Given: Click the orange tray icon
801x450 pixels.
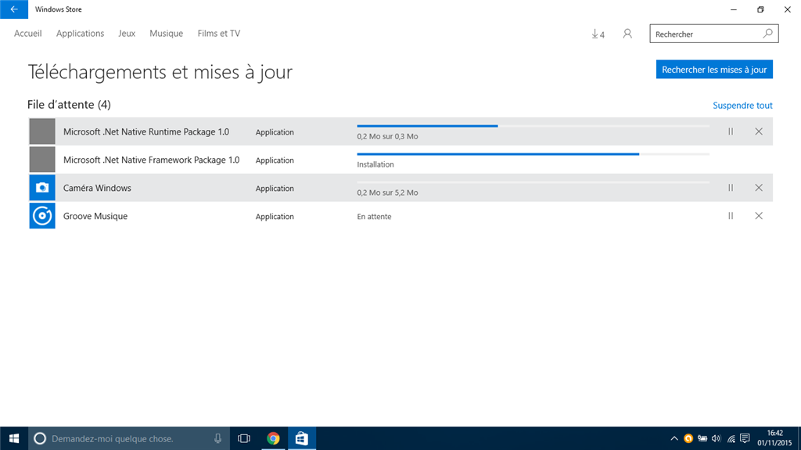Looking at the screenshot, I should point(688,438).
